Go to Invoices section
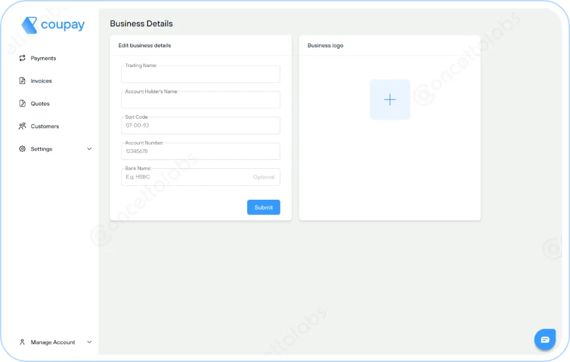The height and width of the screenshot is (362, 570). click(x=41, y=81)
